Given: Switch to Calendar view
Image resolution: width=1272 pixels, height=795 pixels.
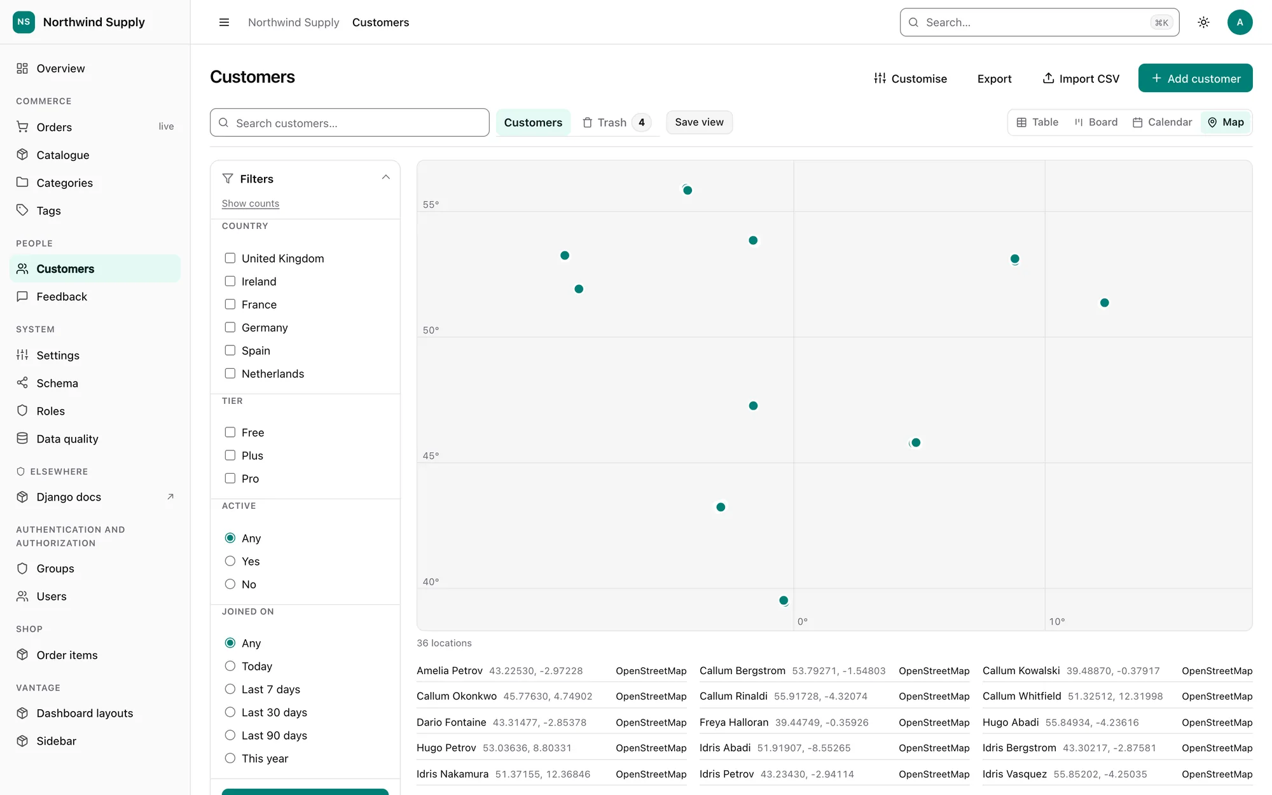Looking at the screenshot, I should (x=1163, y=122).
